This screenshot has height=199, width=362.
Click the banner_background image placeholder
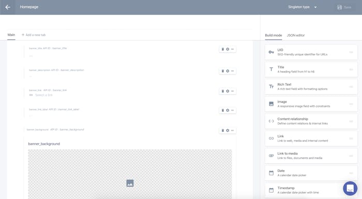click(130, 174)
